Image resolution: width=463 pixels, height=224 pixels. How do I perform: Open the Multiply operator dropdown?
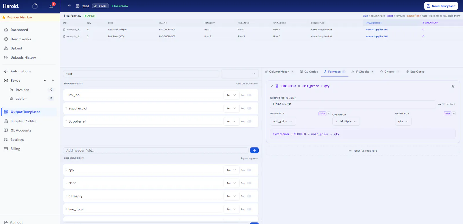[346, 121]
